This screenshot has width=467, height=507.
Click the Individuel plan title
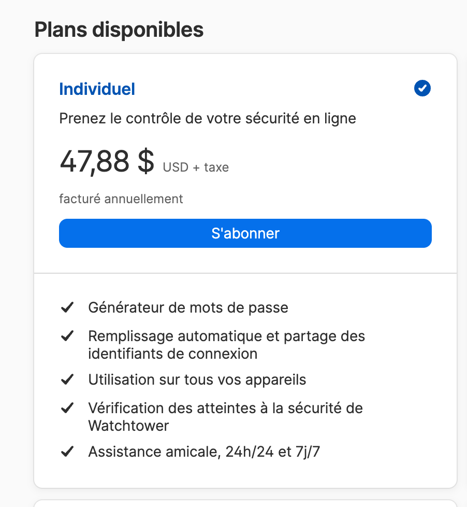[97, 89]
